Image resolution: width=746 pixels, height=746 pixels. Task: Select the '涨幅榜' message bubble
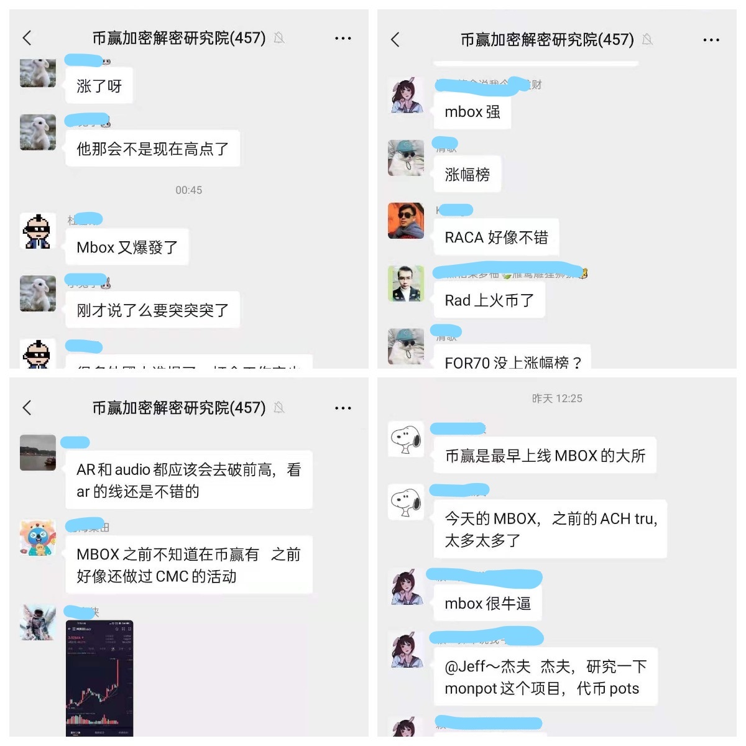point(467,175)
